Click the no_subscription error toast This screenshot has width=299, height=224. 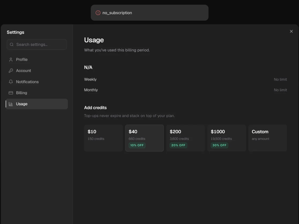click(149, 13)
